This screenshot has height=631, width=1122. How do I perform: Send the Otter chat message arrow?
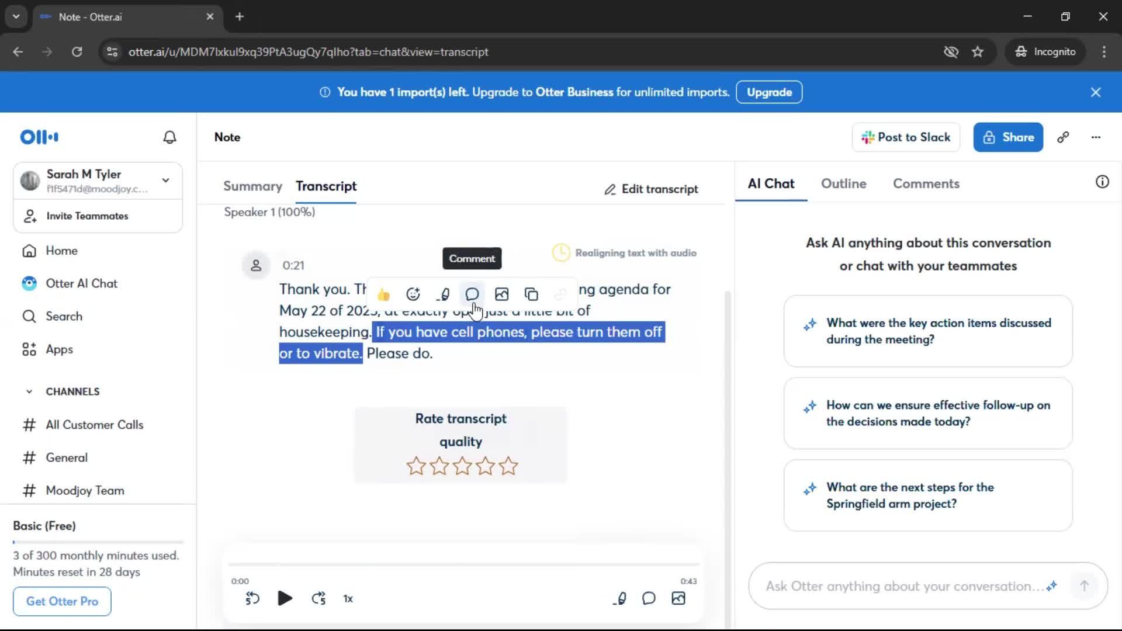point(1084,586)
